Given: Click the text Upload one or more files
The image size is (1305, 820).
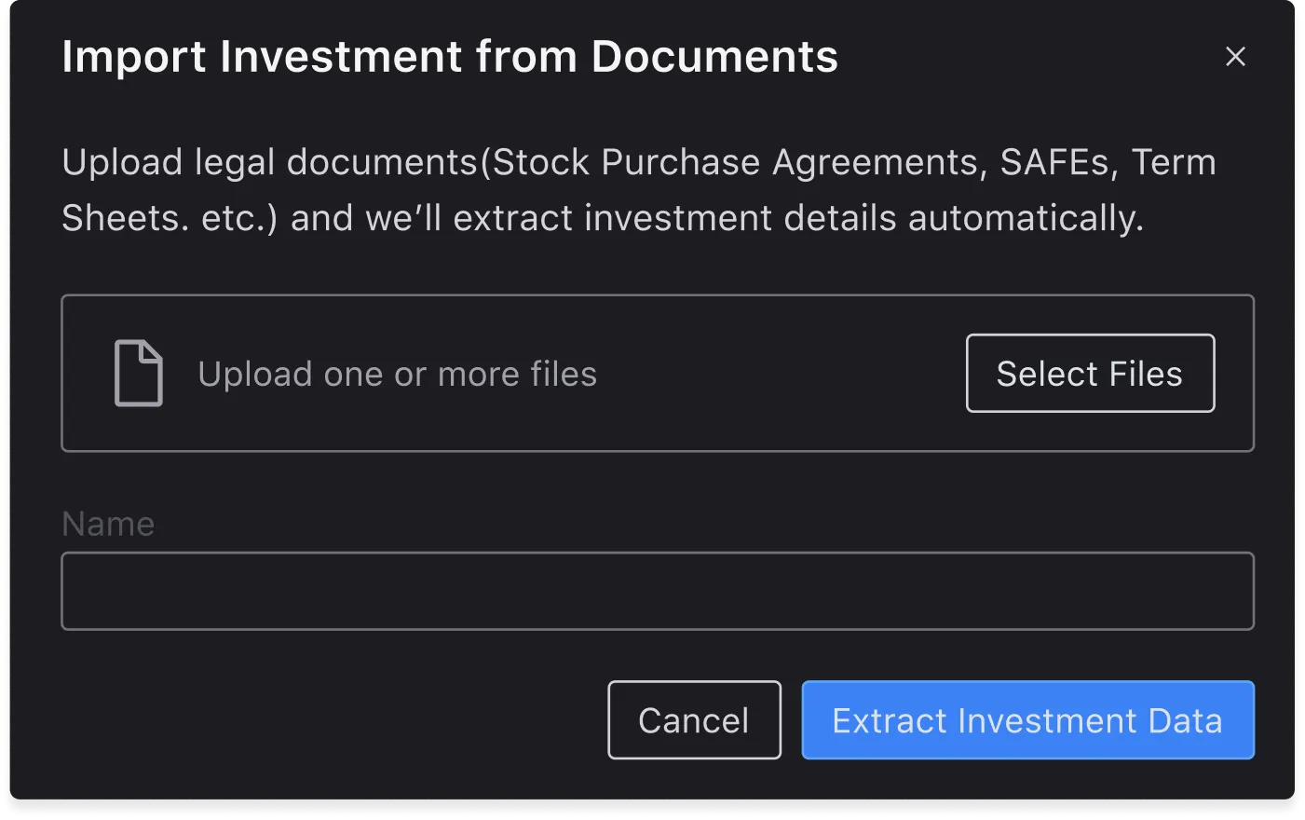Looking at the screenshot, I should [396, 373].
